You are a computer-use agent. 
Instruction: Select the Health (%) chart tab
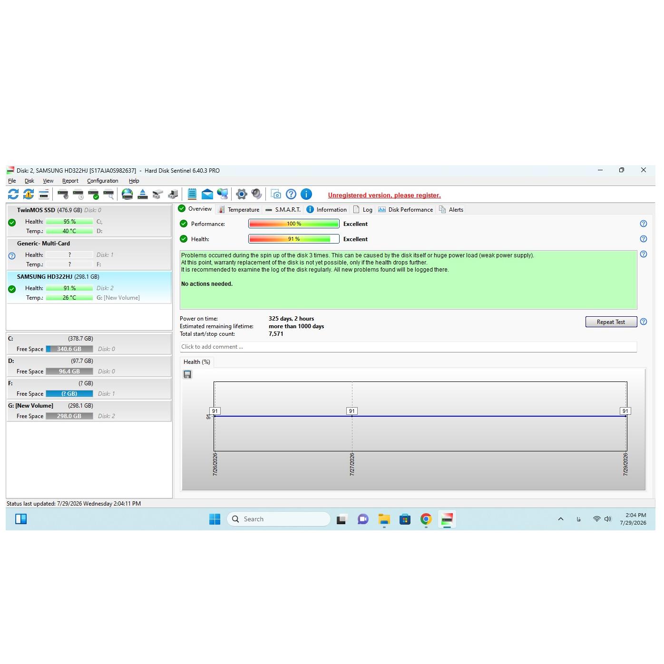[197, 362]
